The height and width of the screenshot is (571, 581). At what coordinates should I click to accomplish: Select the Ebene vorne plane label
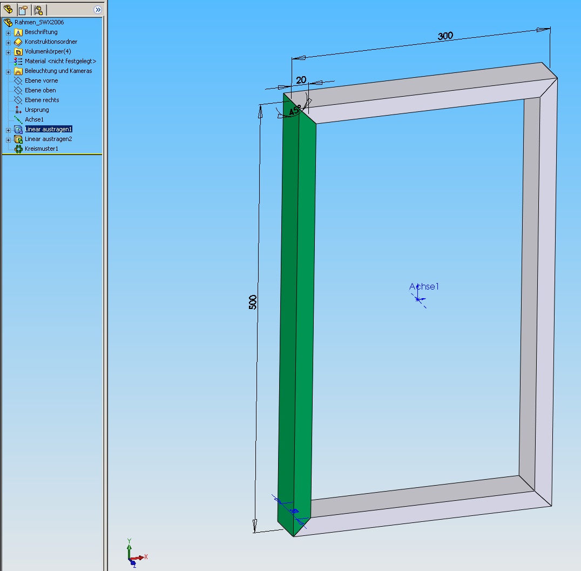click(x=42, y=80)
